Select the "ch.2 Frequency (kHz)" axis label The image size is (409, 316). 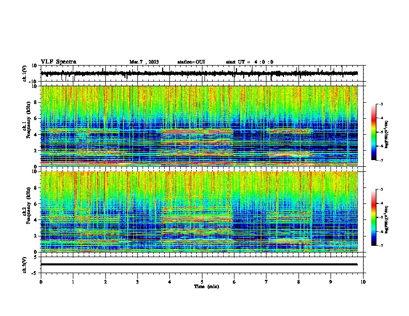click(x=26, y=206)
